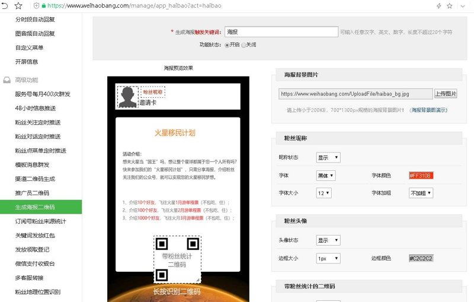The width and height of the screenshot is (474, 302).
Task: Click the 活动介绍 heading in the poster
Action: click(x=132, y=154)
